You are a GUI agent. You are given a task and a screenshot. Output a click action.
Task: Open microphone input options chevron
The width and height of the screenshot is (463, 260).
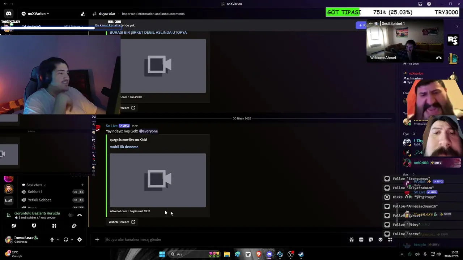[x=58, y=239]
